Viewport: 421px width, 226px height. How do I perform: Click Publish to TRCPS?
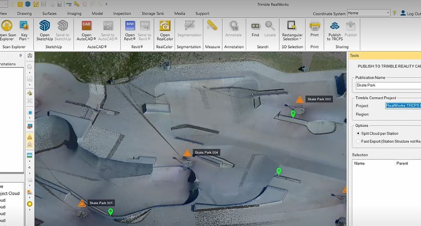[x=335, y=31]
